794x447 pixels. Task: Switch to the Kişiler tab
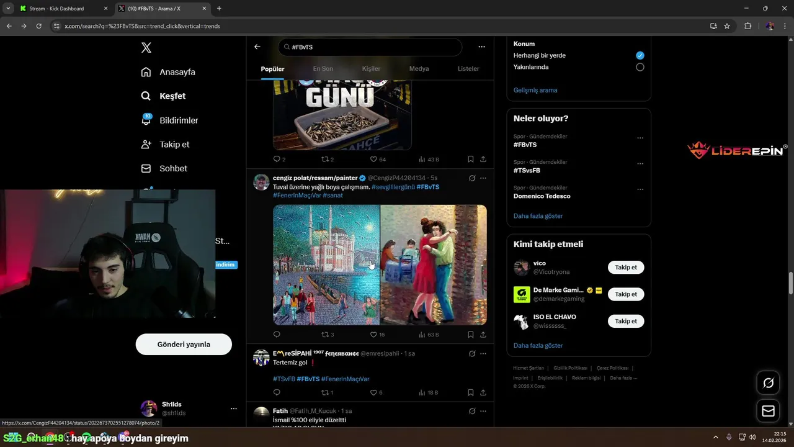click(371, 69)
